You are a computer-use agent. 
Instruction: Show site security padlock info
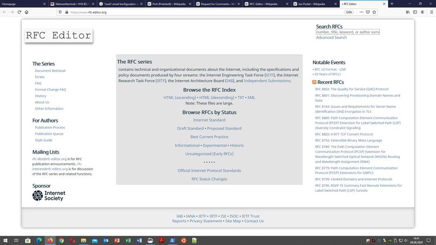tap(66, 12)
